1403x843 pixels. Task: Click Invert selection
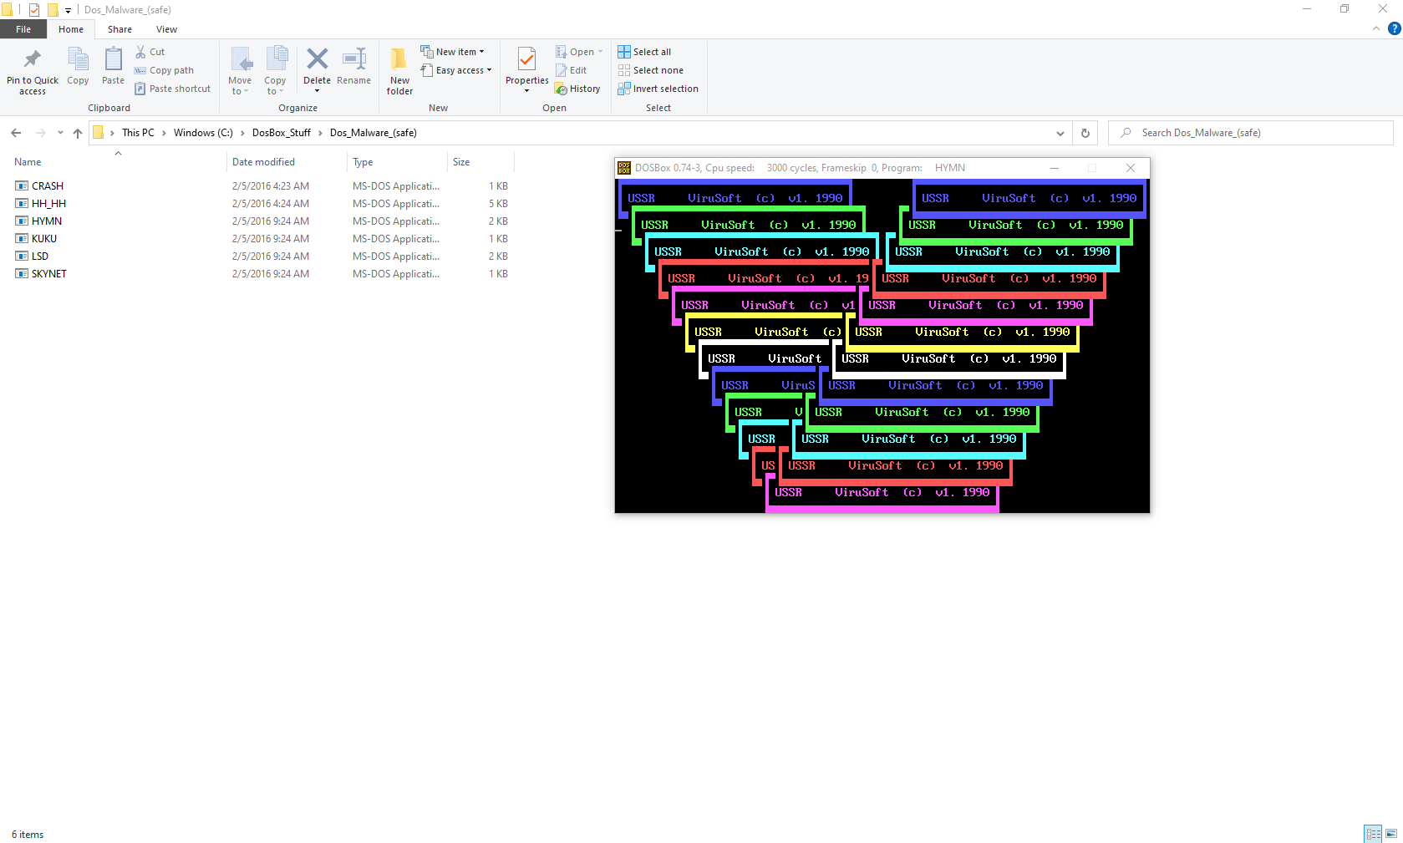coord(658,89)
